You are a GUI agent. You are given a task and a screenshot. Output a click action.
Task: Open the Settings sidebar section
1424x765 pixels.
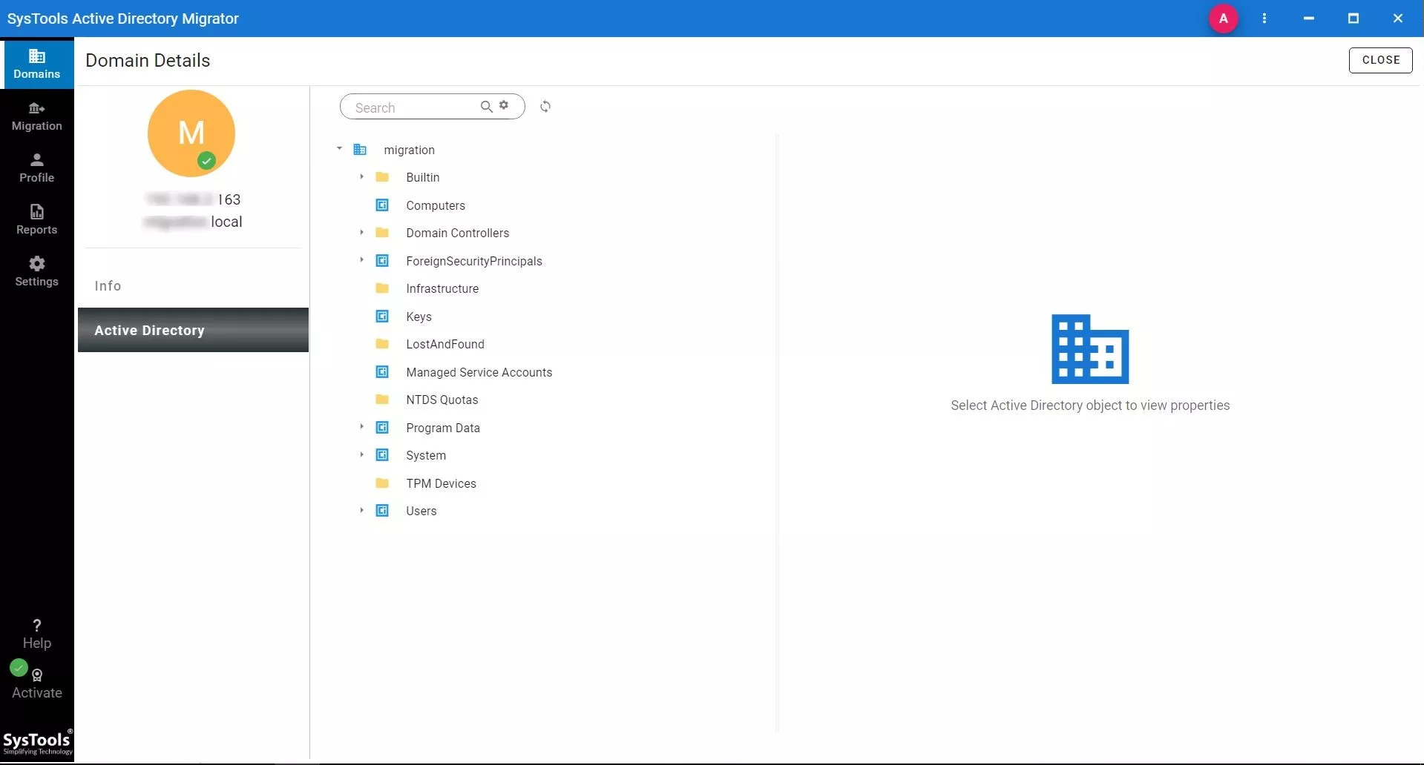point(36,272)
